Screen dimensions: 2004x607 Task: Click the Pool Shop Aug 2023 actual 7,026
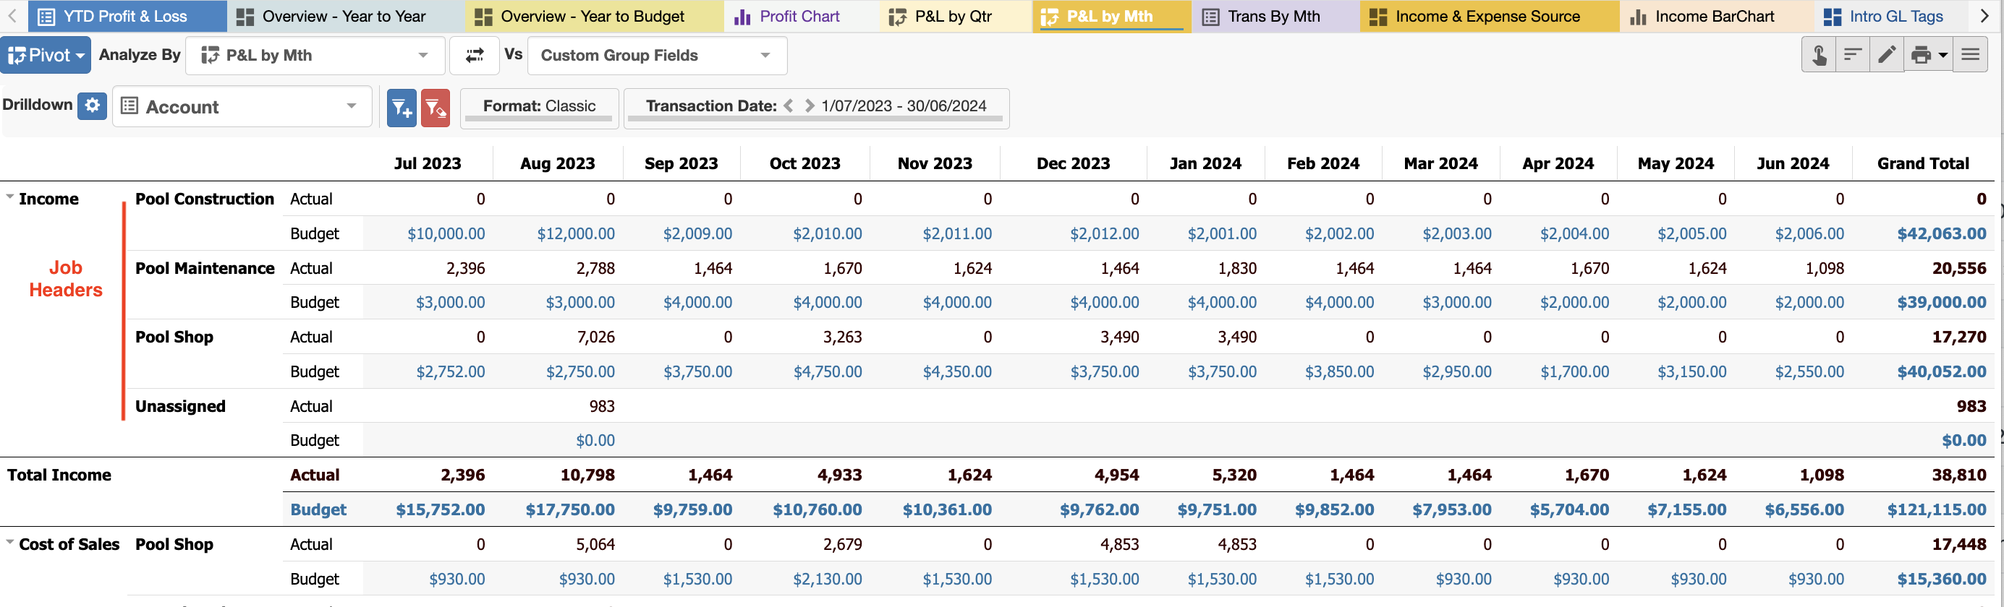click(x=595, y=337)
